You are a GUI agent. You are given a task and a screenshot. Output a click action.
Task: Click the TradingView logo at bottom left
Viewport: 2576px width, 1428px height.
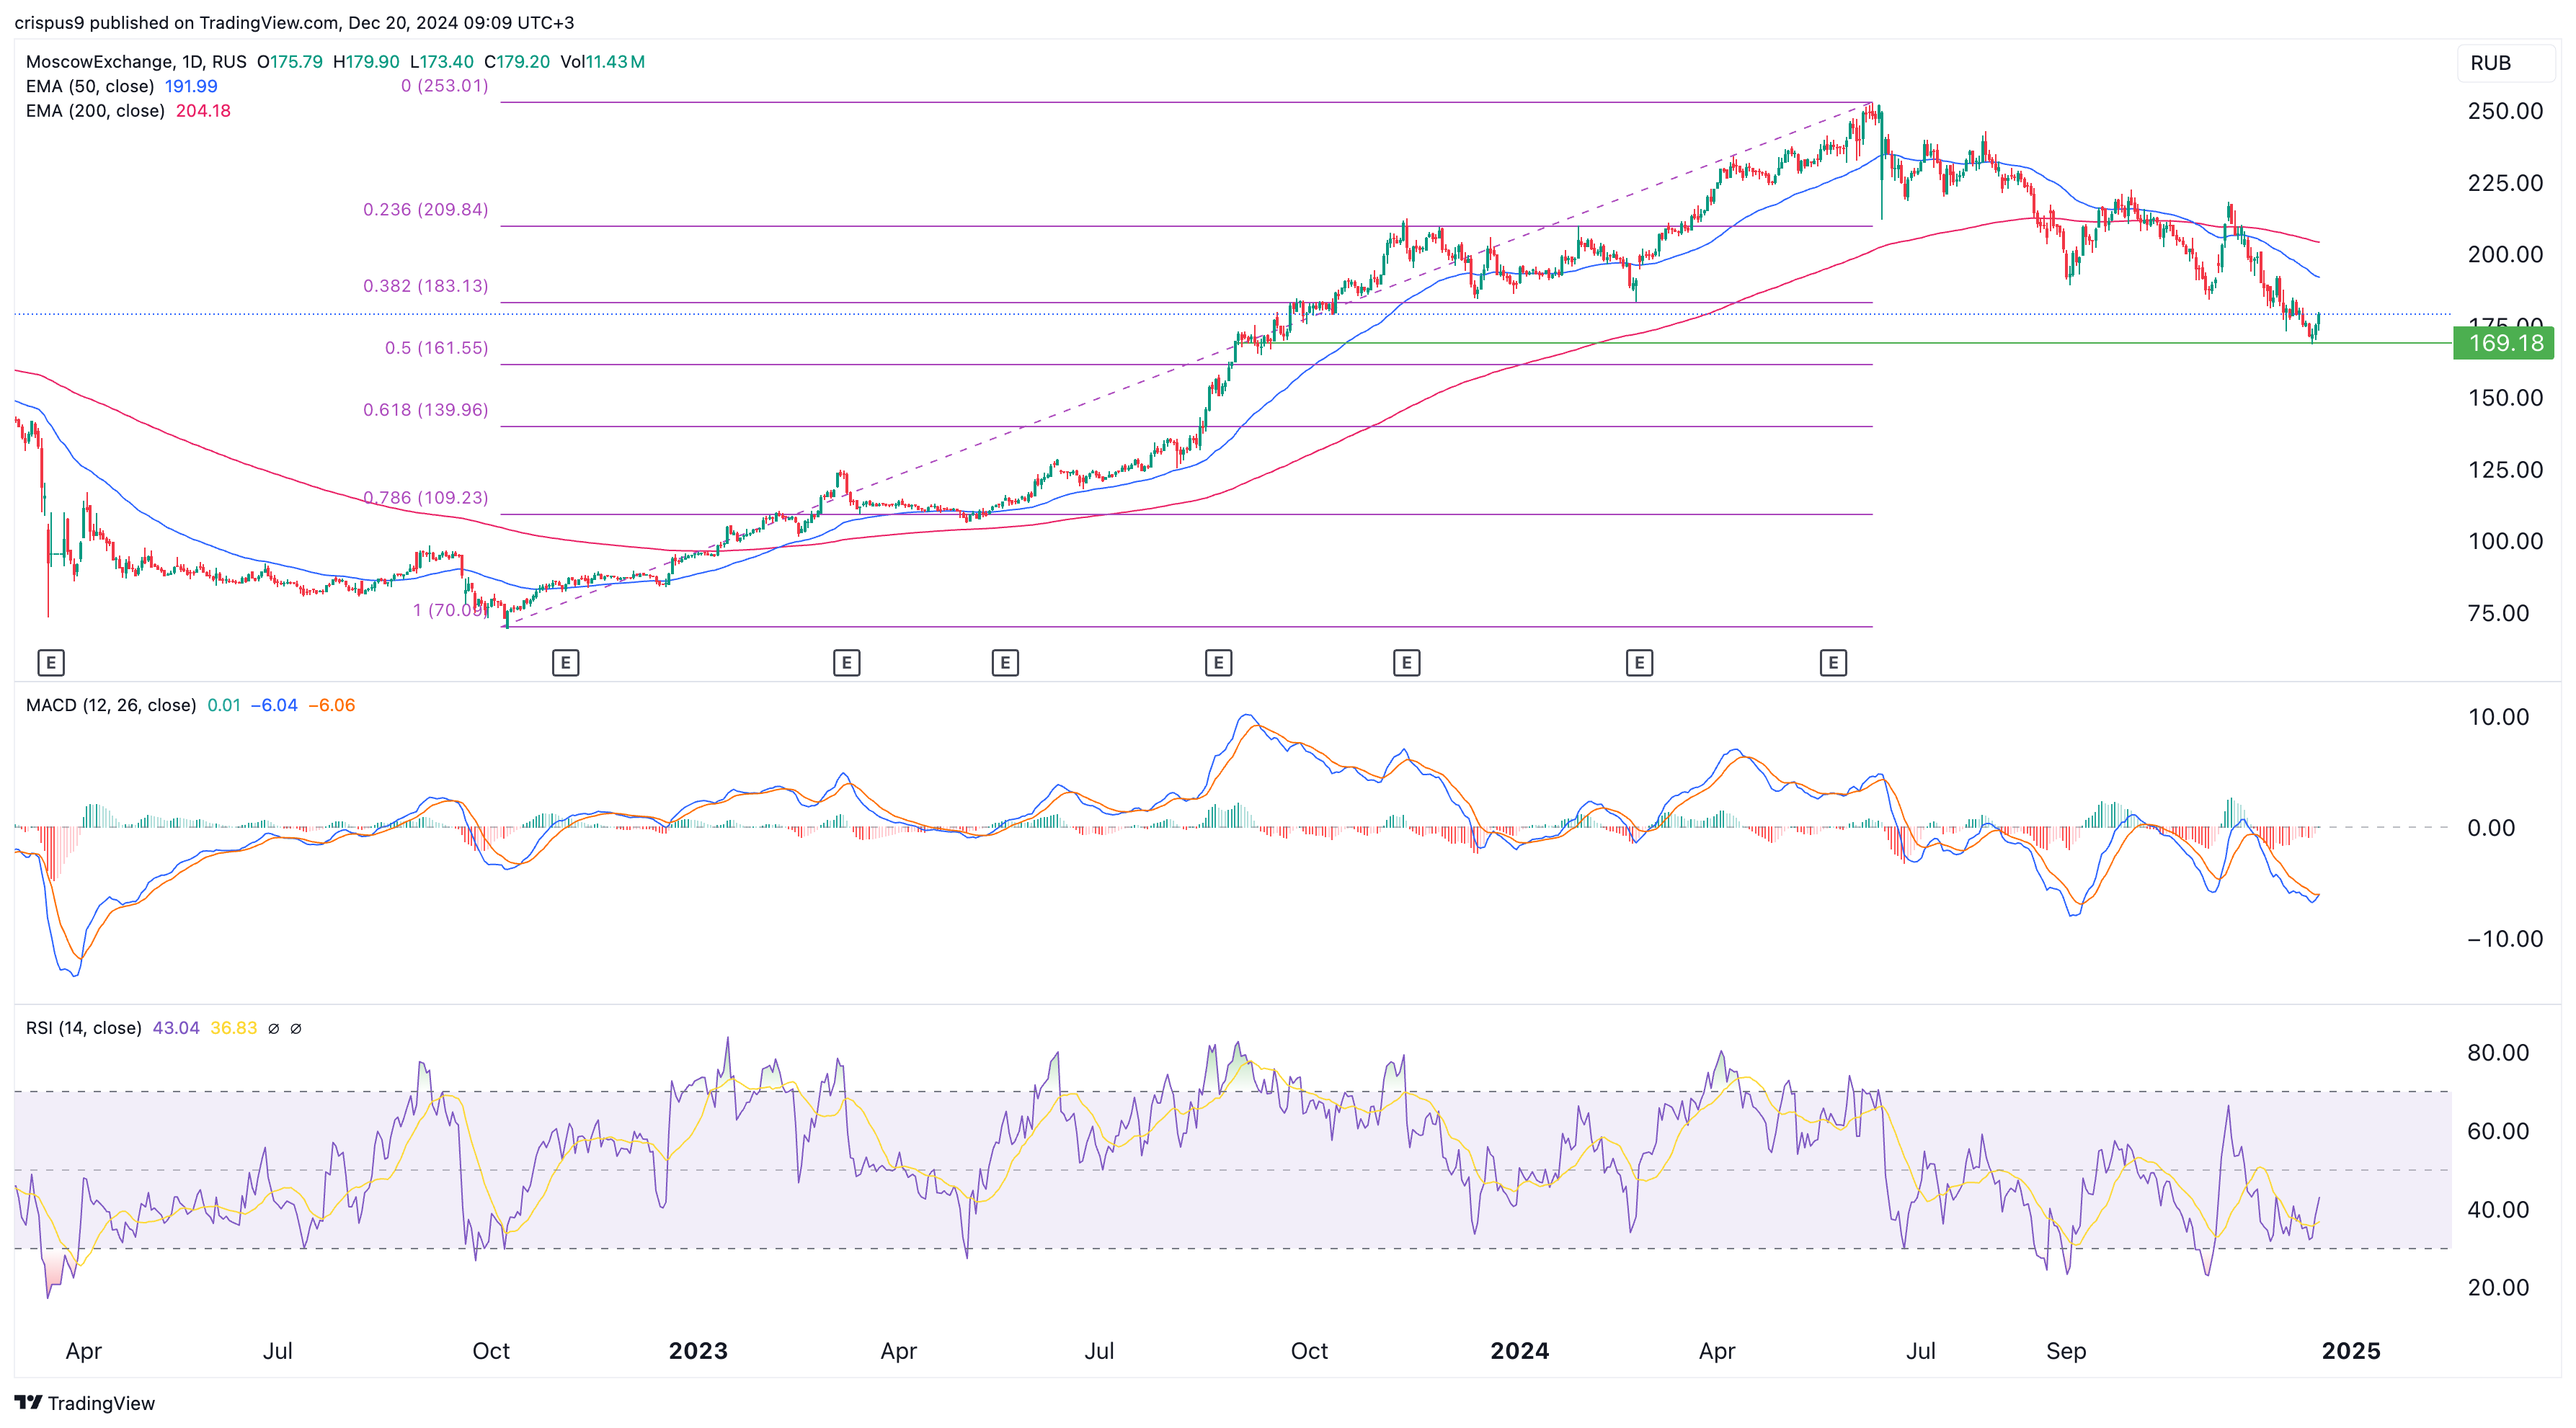(85, 1403)
